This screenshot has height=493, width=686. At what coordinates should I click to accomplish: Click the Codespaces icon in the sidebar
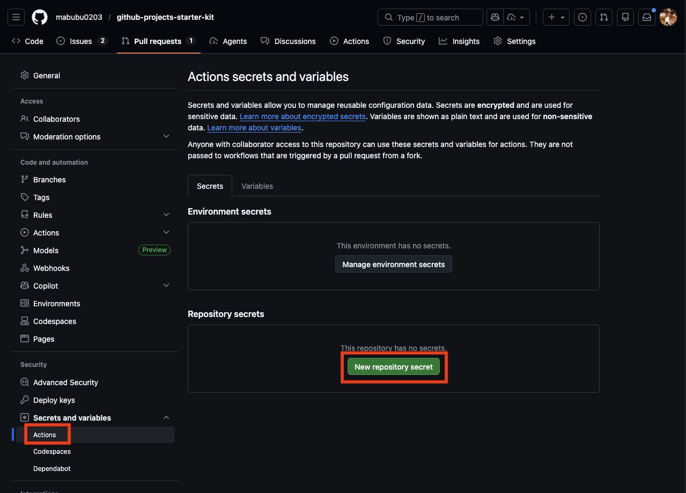(25, 321)
